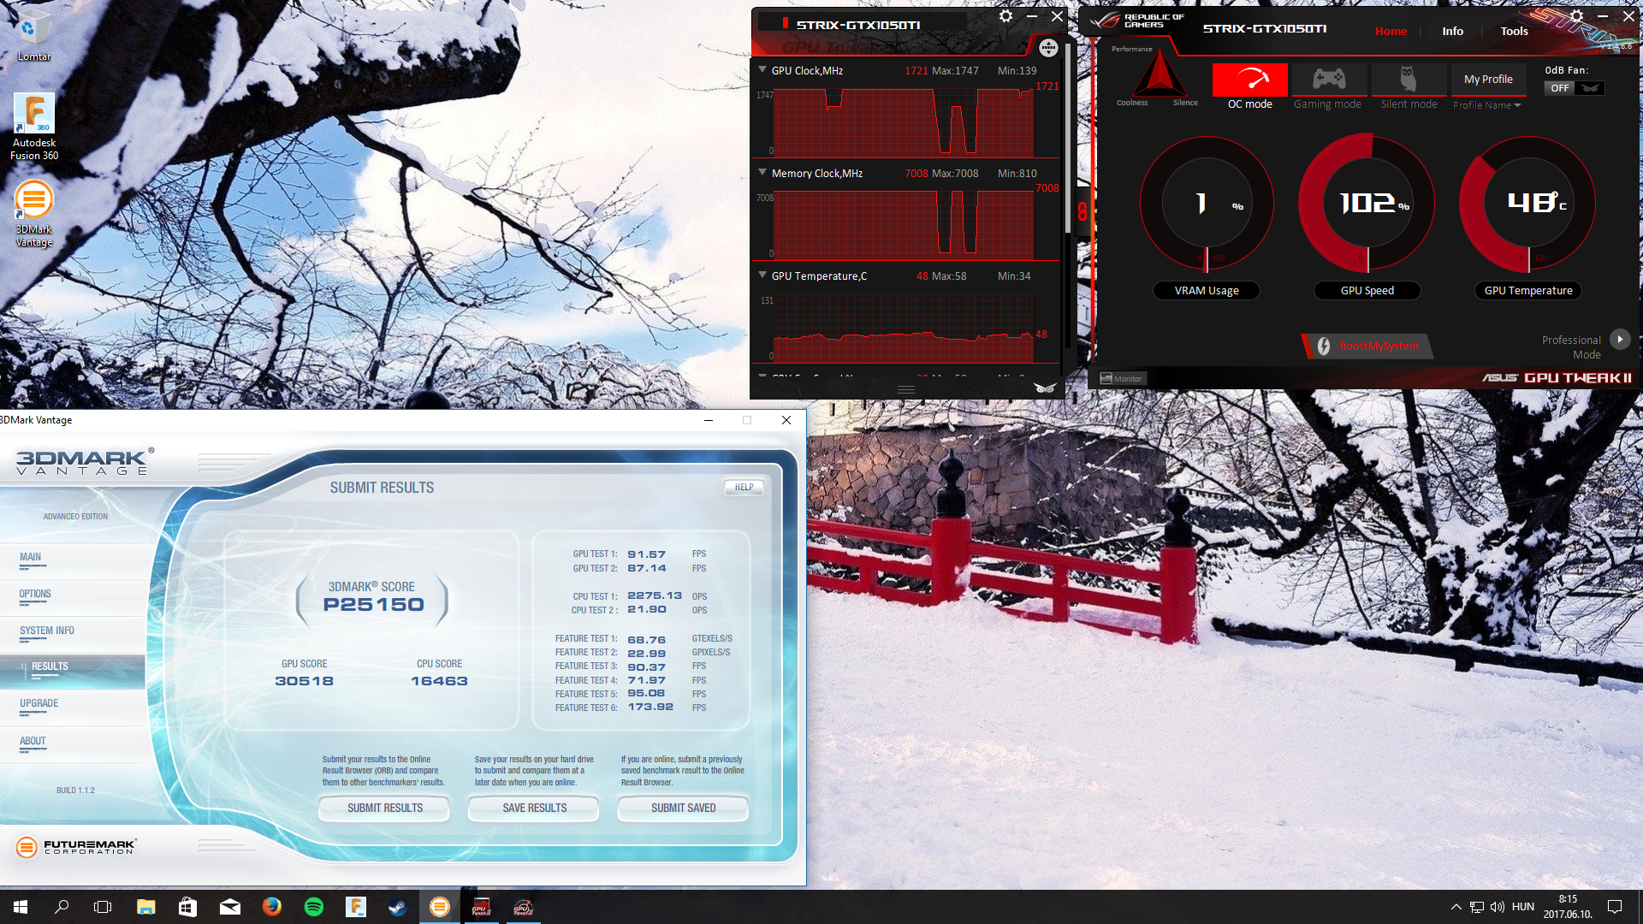This screenshot has width=1643, height=924.
Task: Open monitor panel settings gear icon
Action: [x=1005, y=16]
